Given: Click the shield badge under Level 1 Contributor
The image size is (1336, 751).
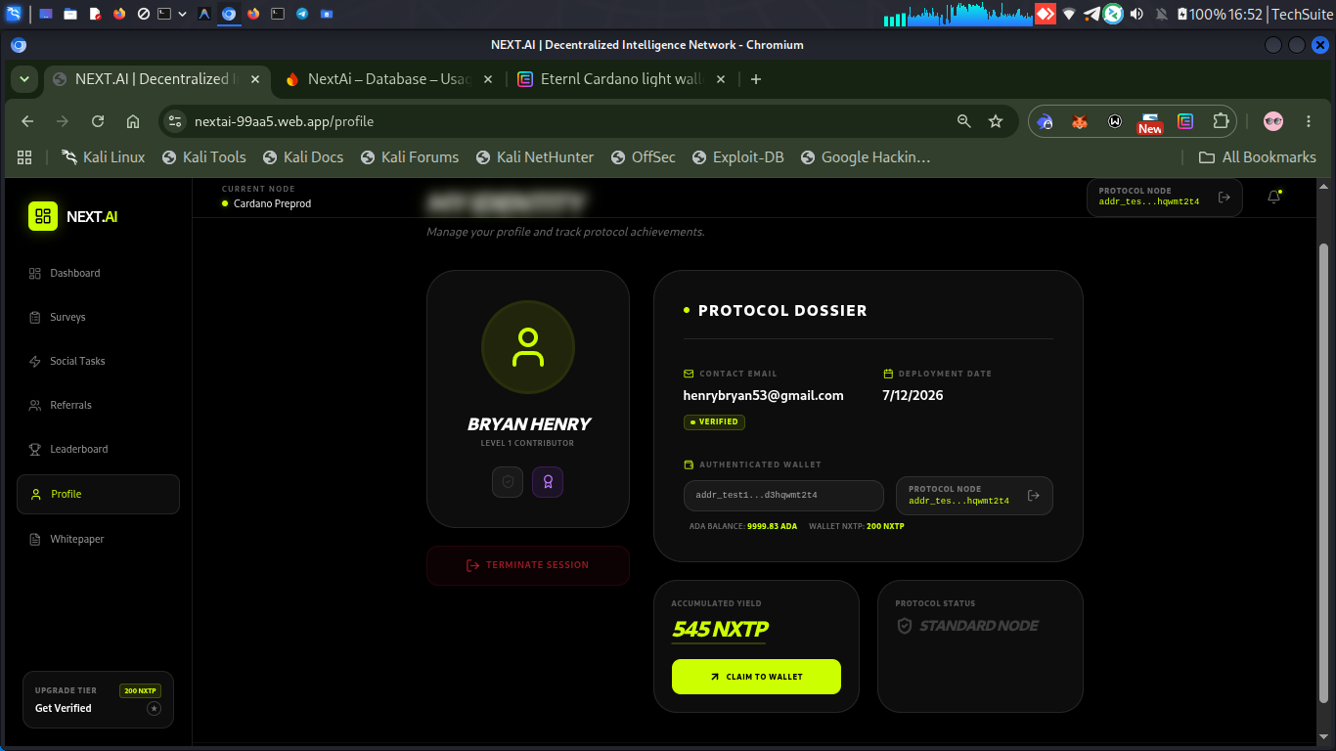Looking at the screenshot, I should click(x=508, y=481).
